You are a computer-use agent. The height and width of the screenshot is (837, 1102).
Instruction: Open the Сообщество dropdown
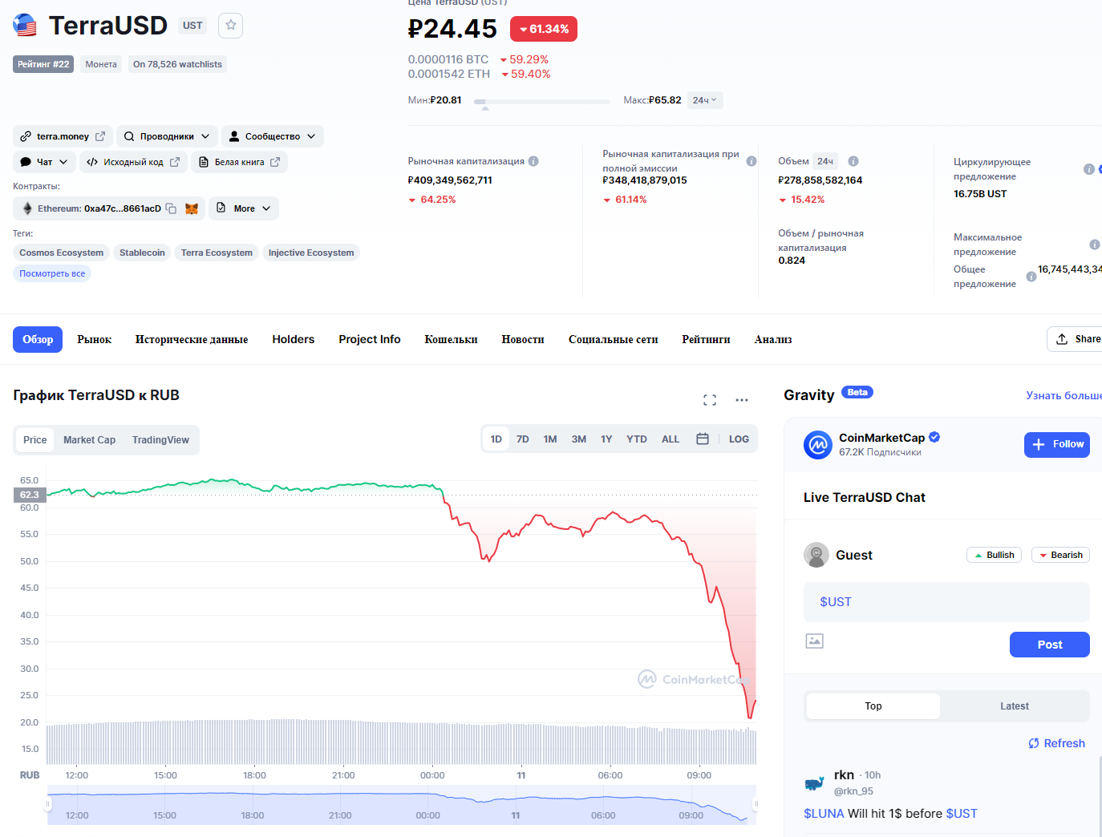(273, 136)
